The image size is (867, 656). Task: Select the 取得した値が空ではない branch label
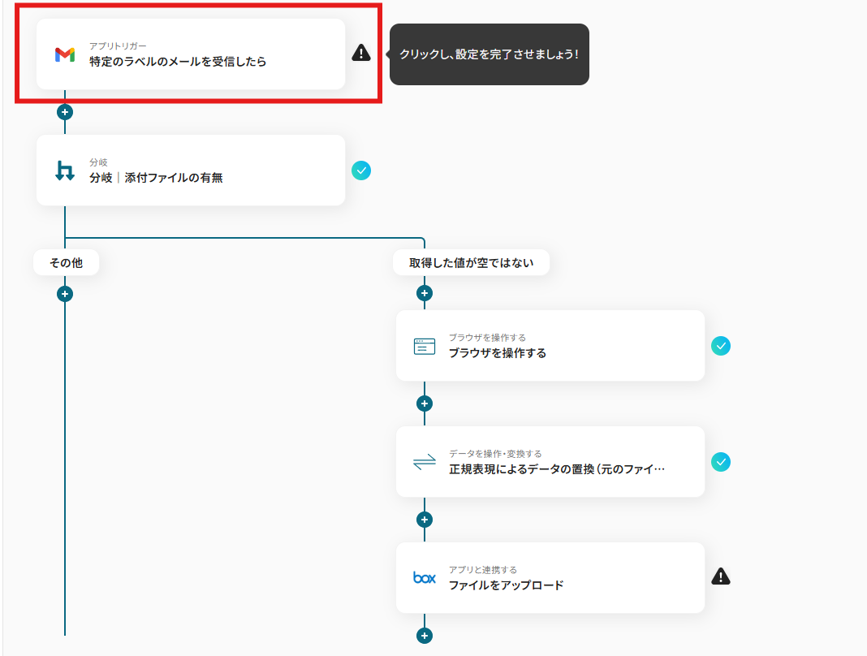pyautogui.click(x=471, y=263)
